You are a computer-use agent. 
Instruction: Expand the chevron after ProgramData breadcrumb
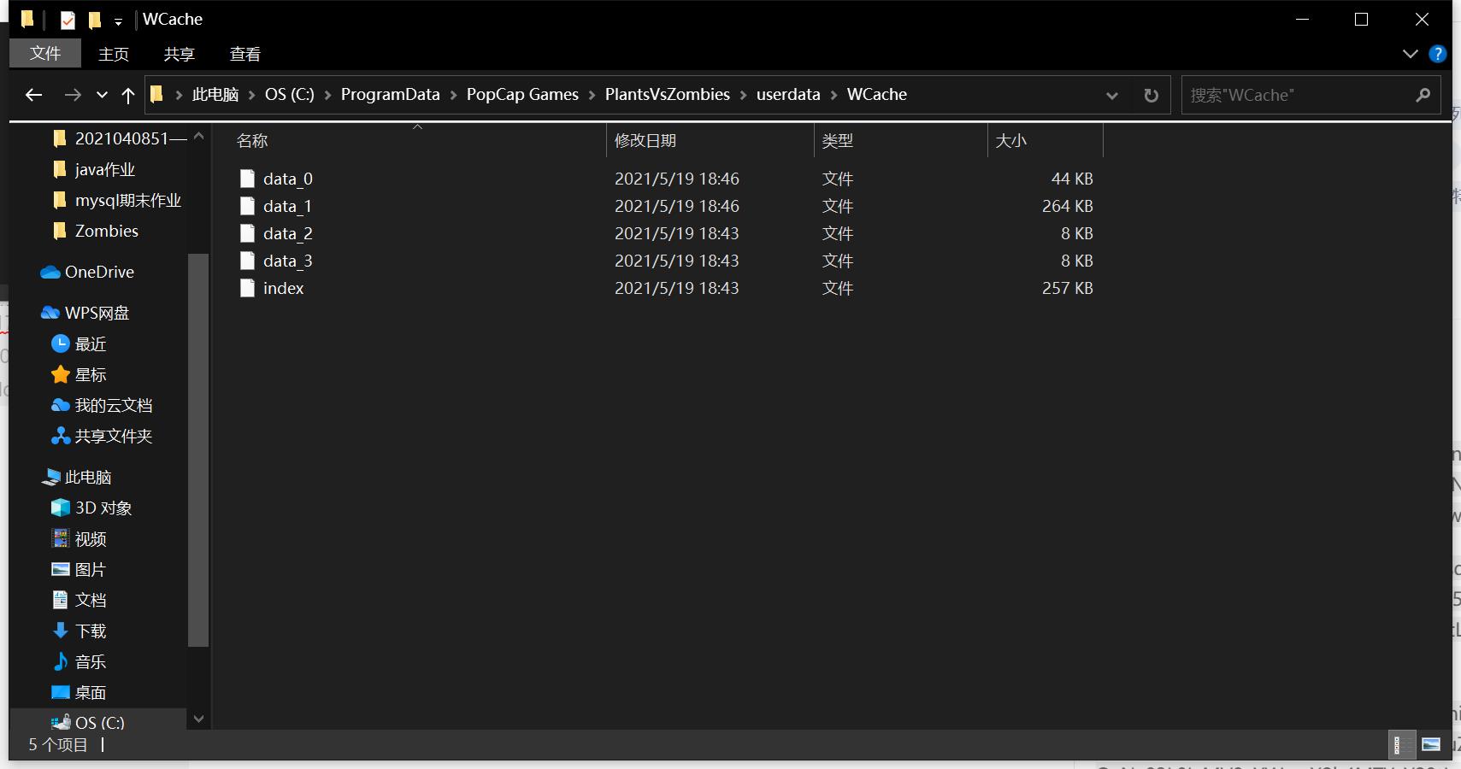(453, 95)
